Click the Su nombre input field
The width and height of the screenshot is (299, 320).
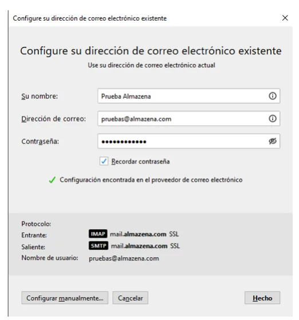pyautogui.click(x=189, y=96)
